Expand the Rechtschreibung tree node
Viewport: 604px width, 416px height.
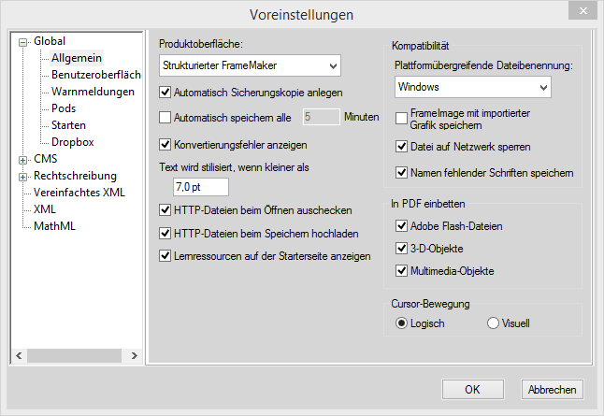[x=22, y=176]
